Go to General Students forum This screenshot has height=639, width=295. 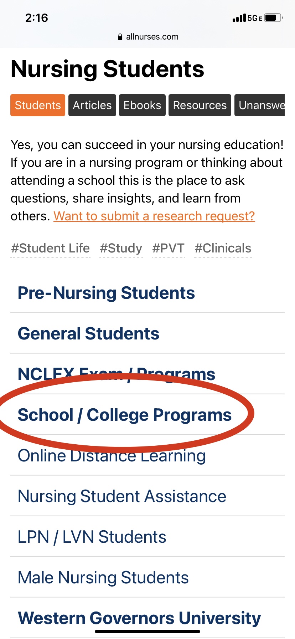(x=88, y=334)
